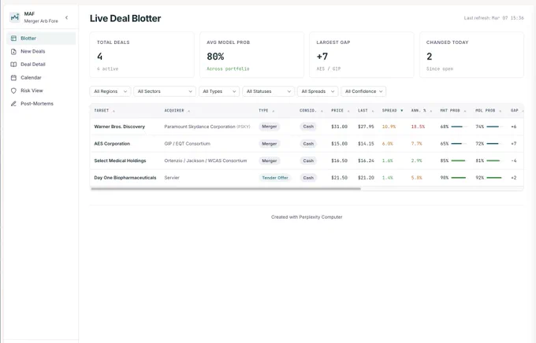Screen dimensions: 536x343
Task: Open Select Medical Holdings deal
Action: (307, 160)
